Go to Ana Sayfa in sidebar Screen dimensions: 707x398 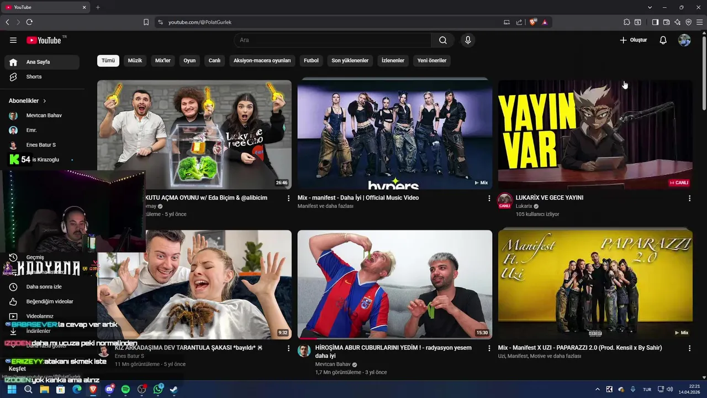coord(42,62)
